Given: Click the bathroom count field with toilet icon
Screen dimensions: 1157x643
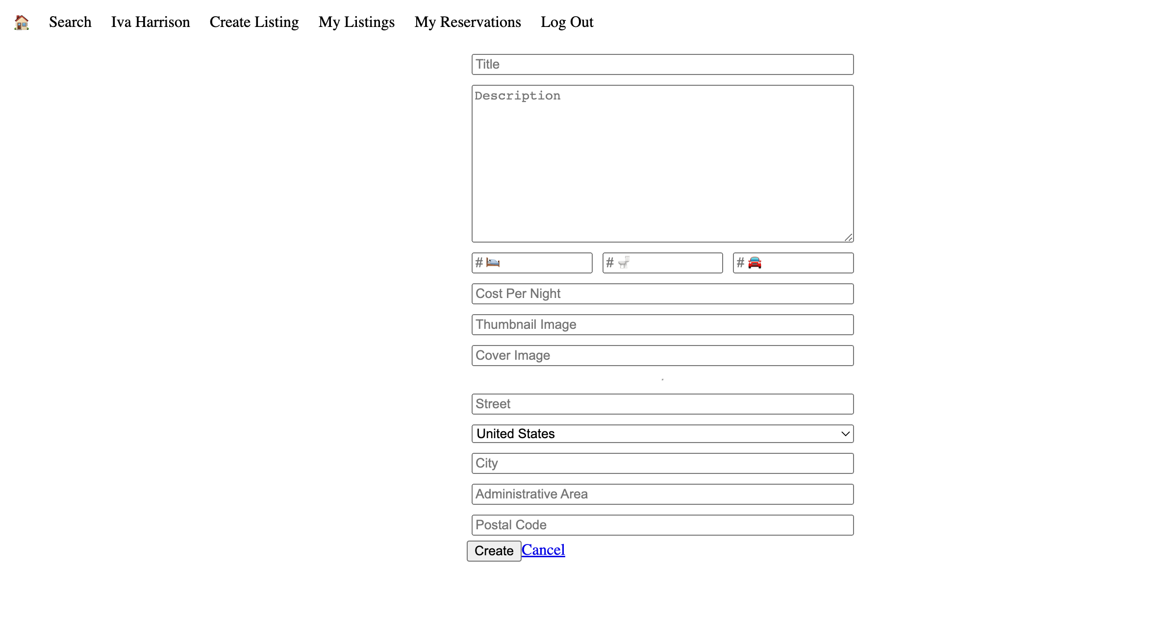Looking at the screenshot, I should point(662,263).
